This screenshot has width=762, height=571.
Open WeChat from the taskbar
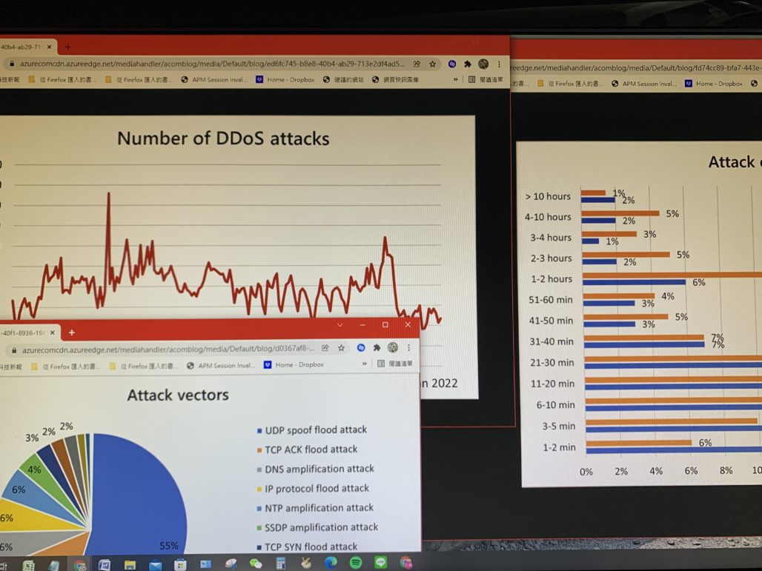[x=255, y=561]
